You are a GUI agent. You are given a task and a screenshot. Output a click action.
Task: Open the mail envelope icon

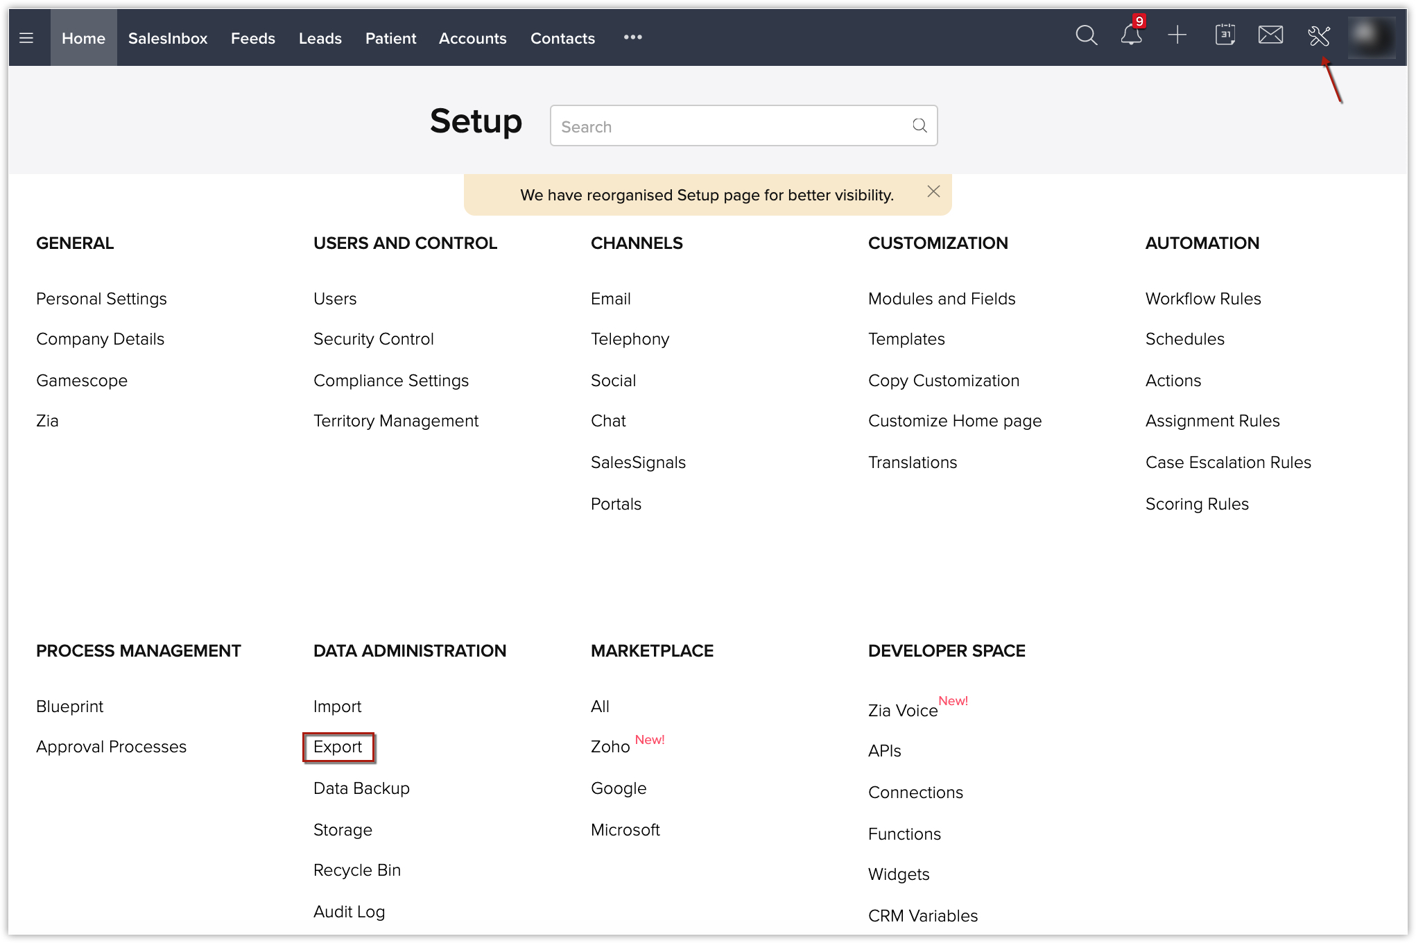pos(1270,35)
